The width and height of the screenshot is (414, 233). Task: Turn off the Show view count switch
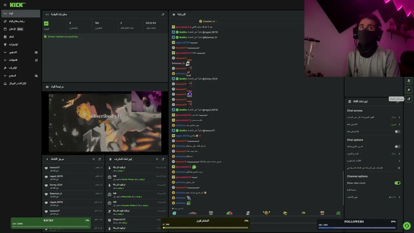click(x=398, y=183)
